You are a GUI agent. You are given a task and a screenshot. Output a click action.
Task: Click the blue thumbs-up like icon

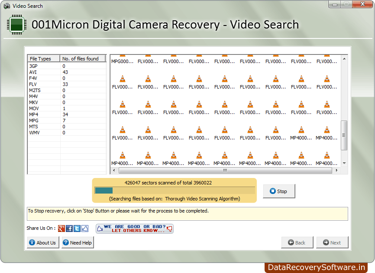tap(85, 229)
